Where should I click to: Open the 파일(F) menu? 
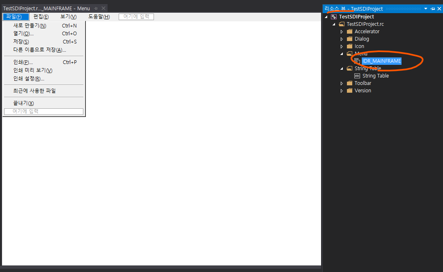click(16, 17)
